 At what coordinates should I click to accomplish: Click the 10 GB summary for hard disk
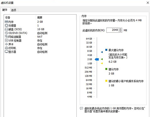point(41,29)
